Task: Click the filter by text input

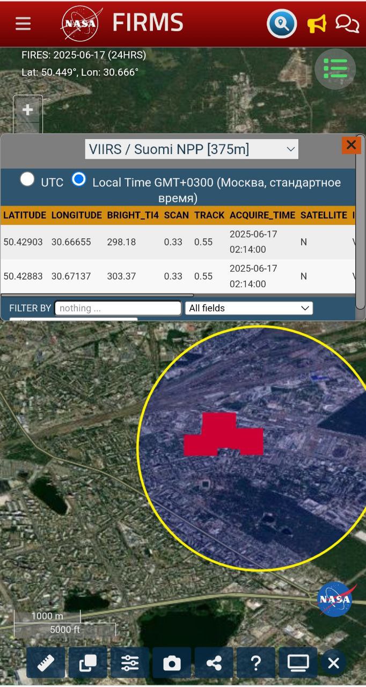Action: pos(118,308)
